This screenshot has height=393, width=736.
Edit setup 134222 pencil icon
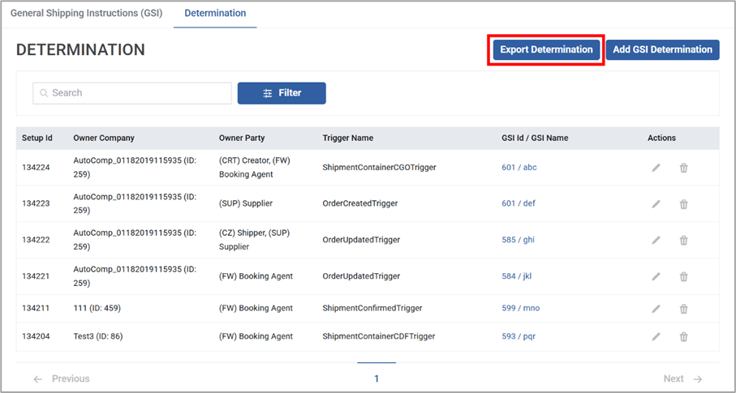click(656, 240)
